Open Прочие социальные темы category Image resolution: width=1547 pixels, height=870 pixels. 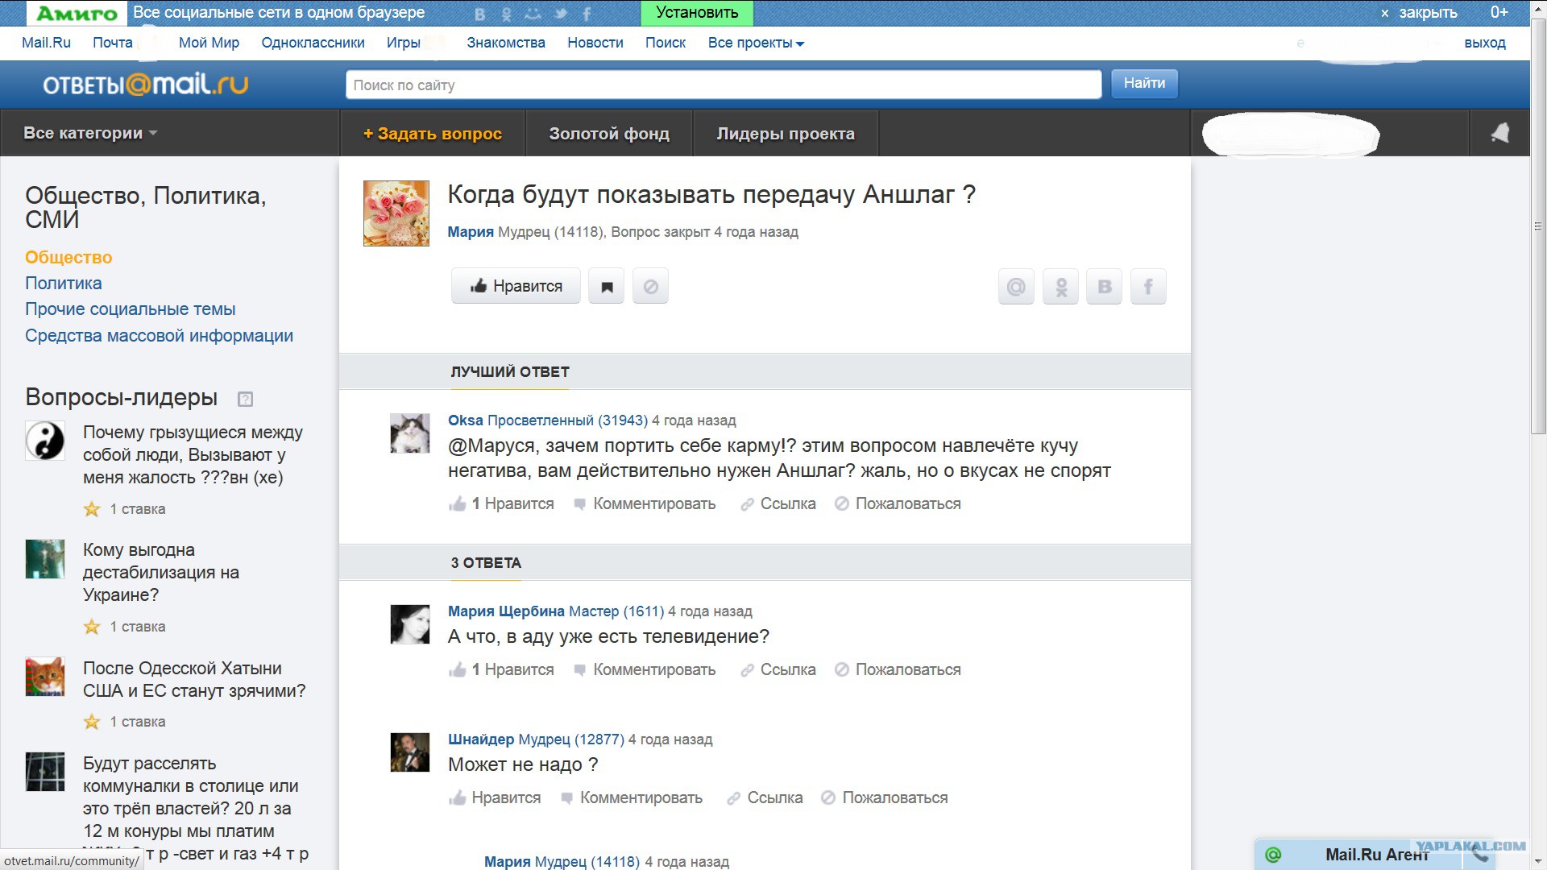pos(131,309)
